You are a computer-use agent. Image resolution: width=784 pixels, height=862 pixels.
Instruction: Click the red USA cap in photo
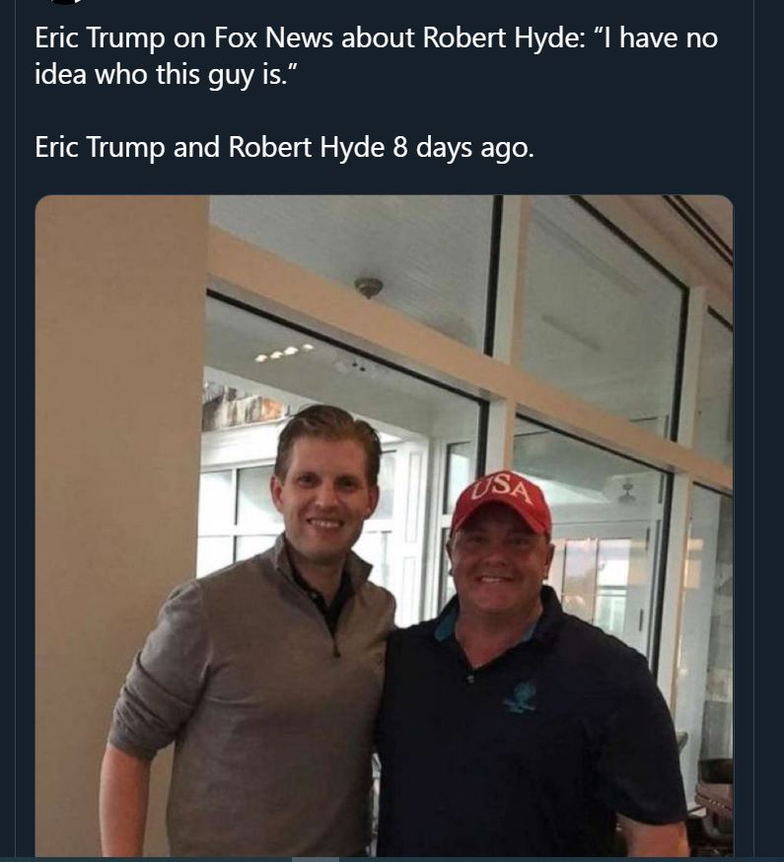(x=502, y=500)
